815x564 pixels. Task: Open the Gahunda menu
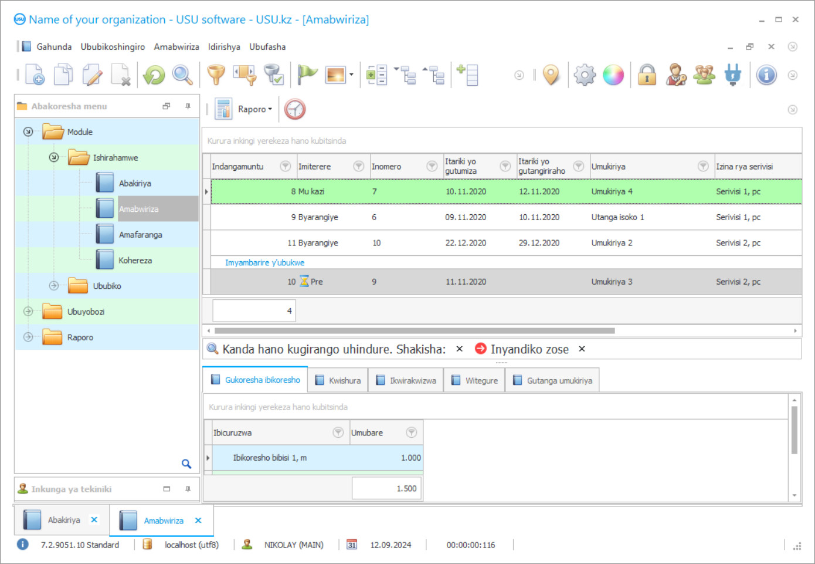coord(54,47)
